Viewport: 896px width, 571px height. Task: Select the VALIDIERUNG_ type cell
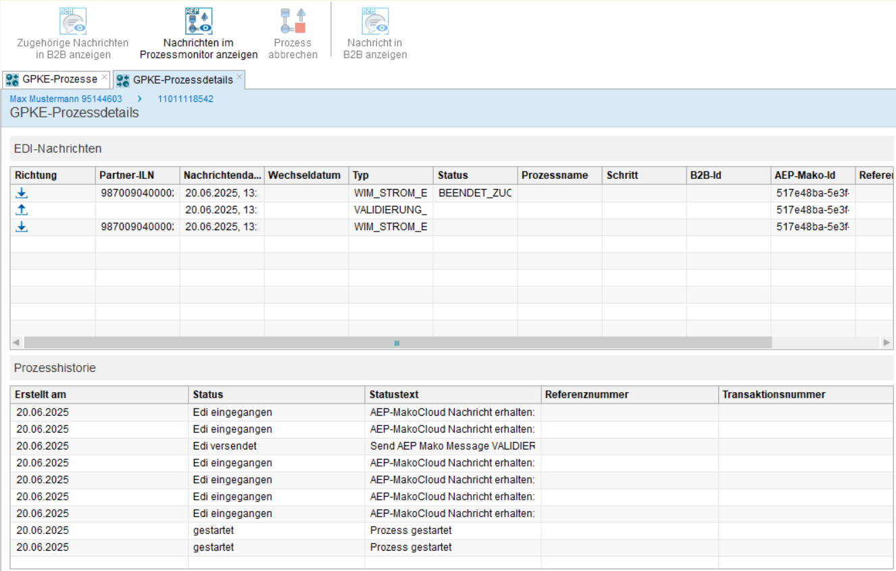pyautogui.click(x=391, y=210)
